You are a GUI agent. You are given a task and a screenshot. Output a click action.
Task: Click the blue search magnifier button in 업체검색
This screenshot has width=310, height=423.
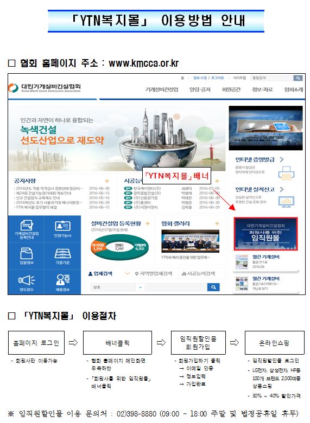[x=213, y=287]
